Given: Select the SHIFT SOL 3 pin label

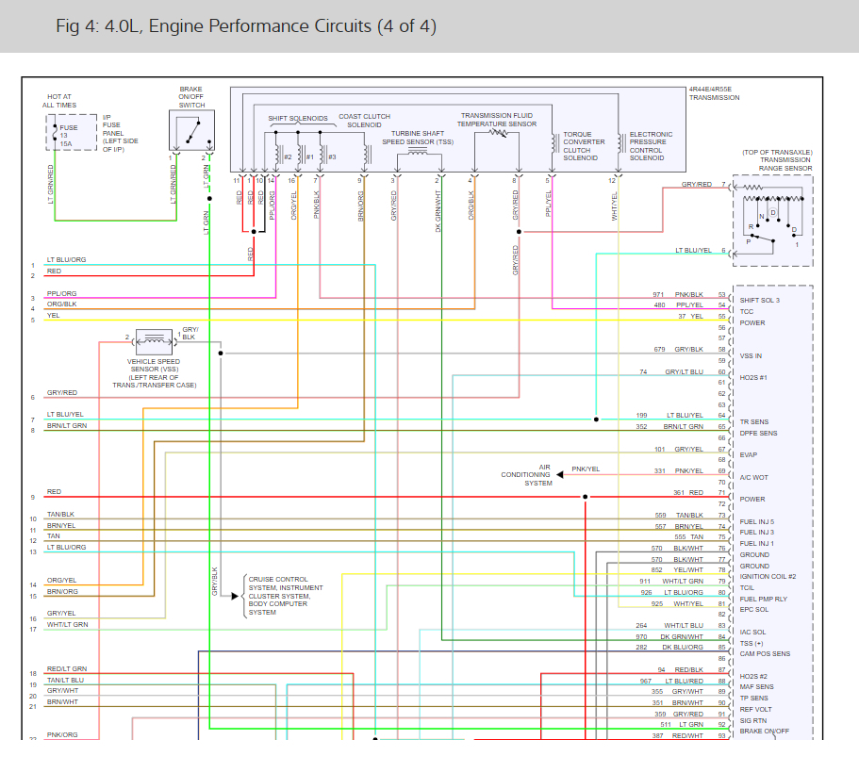Looking at the screenshot, I should [x=759, y=300].
